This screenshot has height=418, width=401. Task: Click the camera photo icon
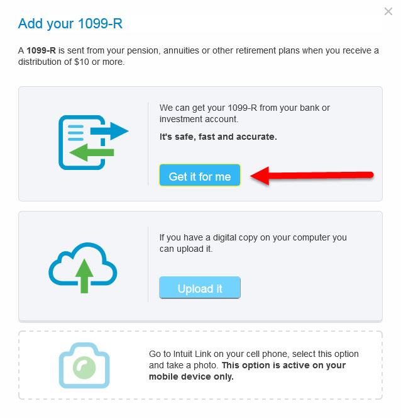coord(84,365)
